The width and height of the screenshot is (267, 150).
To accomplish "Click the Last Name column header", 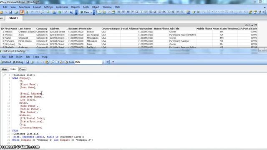I will click(x=25, y=29).
